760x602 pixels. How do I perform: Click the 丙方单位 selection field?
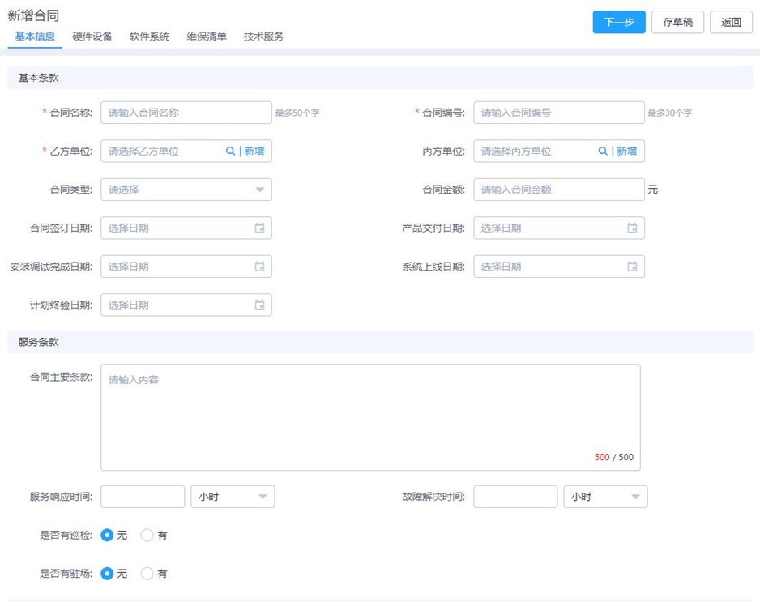559,152
